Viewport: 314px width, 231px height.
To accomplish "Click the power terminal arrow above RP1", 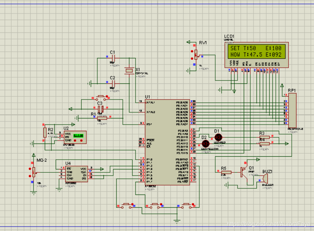I will 282,86.
